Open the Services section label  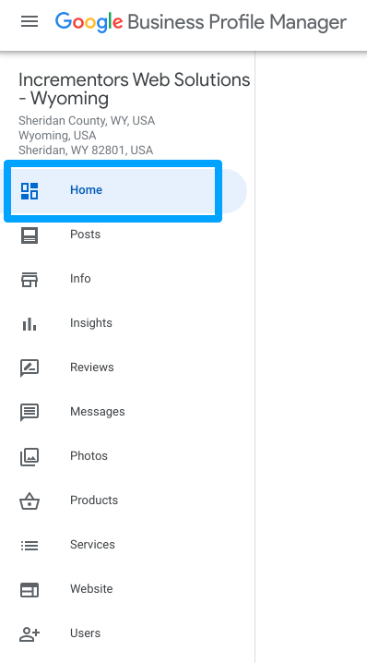click(x=92, y=544)
